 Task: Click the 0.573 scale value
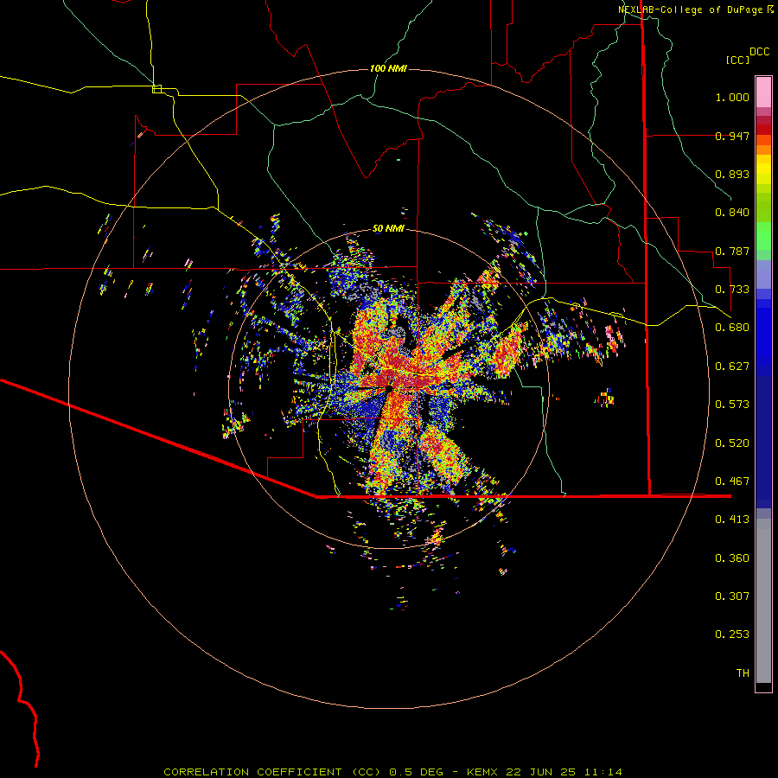[x=732, y=405]
